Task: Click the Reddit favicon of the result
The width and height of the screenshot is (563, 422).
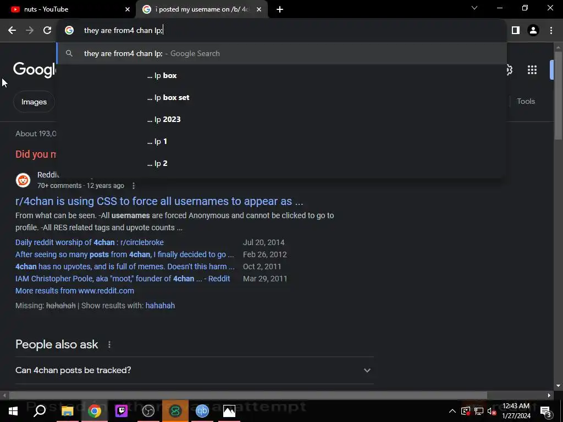Action: (23, 180)
